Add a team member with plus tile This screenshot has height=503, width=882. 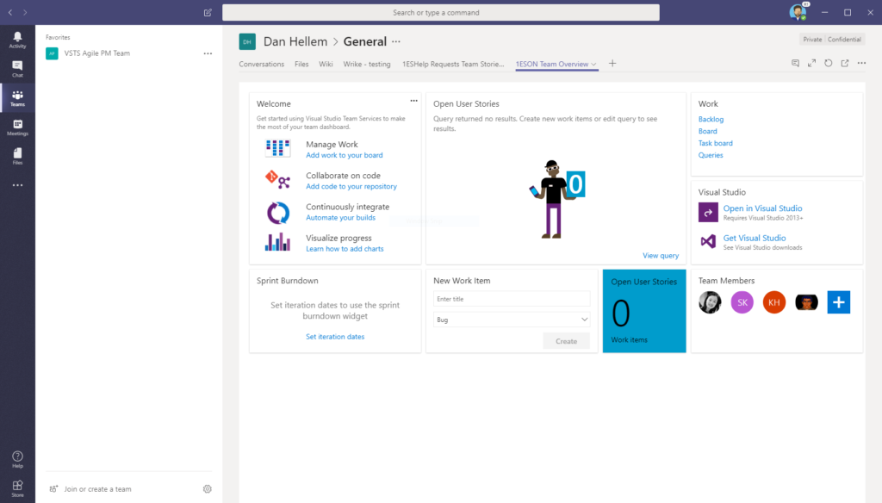(838, 302)
